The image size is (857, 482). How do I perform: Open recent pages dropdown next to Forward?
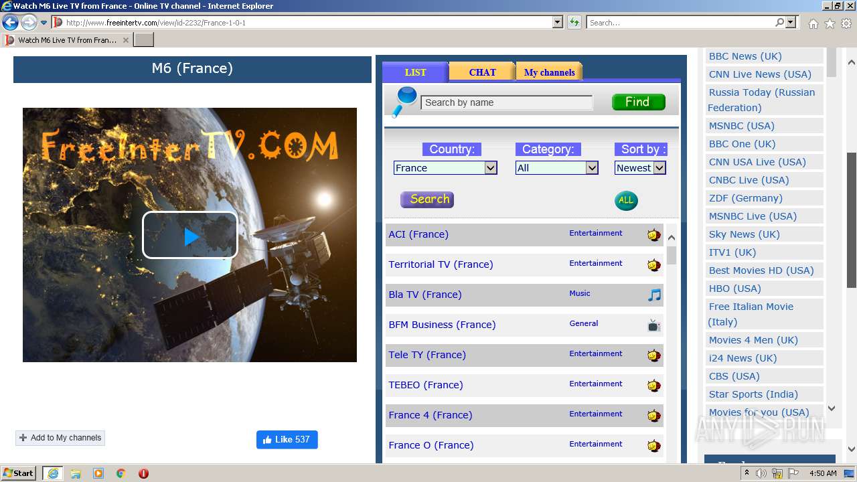point(44,23)
